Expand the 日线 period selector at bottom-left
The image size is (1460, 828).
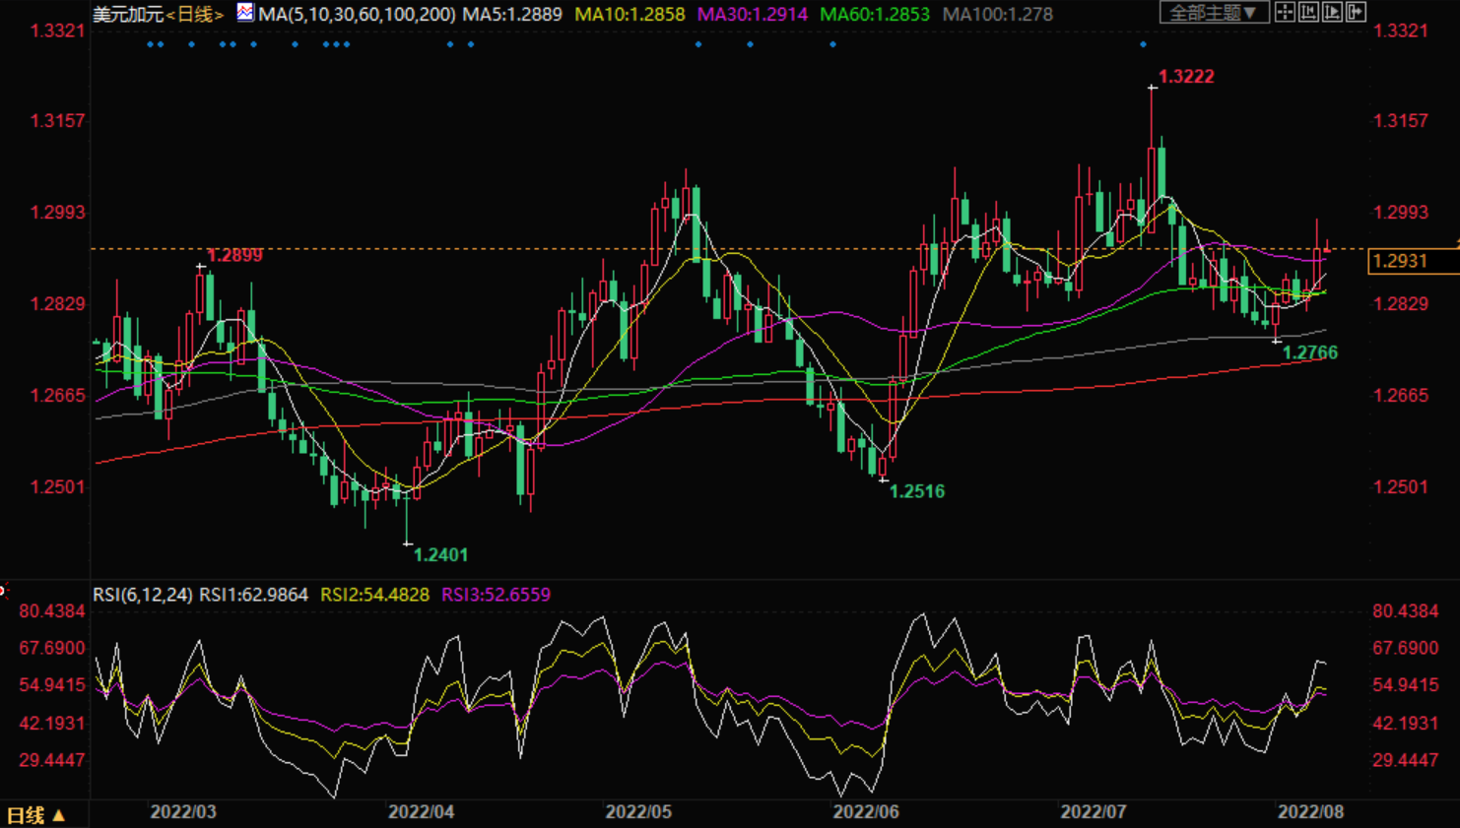click(x=36, y=815)
